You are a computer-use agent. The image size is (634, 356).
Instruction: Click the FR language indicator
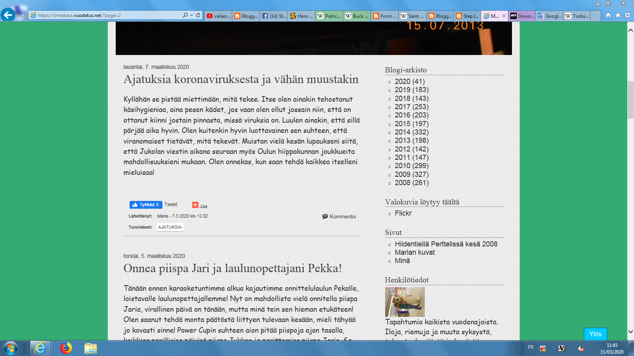tap(531, 347)
